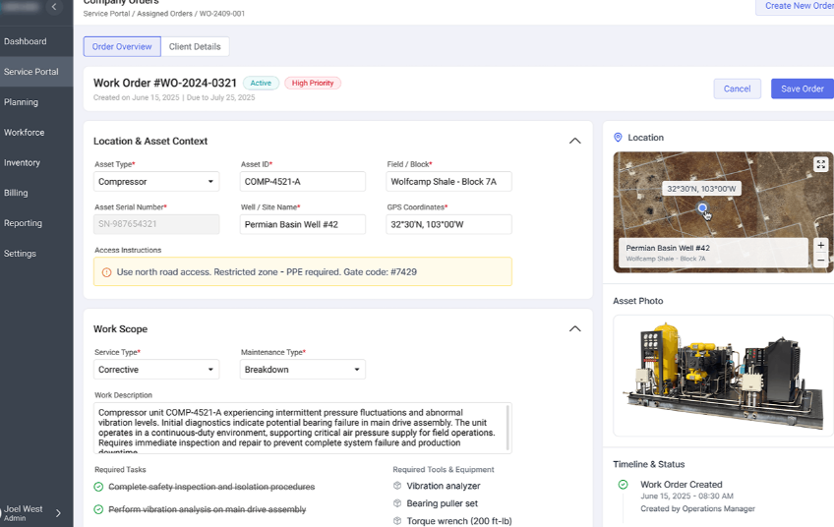
Task: Switch to the Client Details tab
Action: 195,47
